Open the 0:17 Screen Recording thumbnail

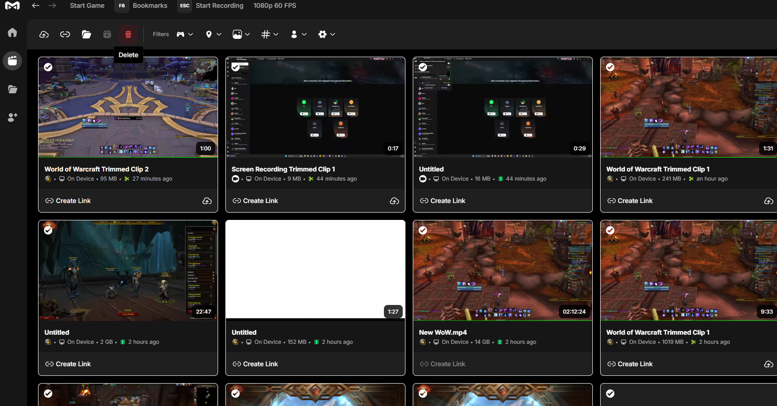pos(315,107)
